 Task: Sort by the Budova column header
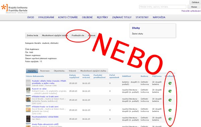144,76
